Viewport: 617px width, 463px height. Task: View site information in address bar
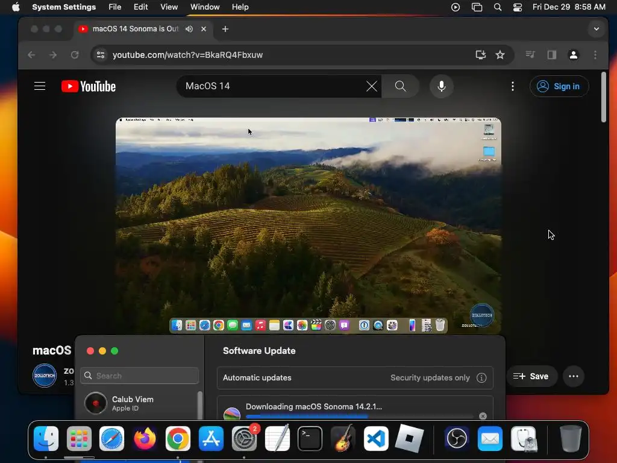pyautogui.click(x=101, y=55)
